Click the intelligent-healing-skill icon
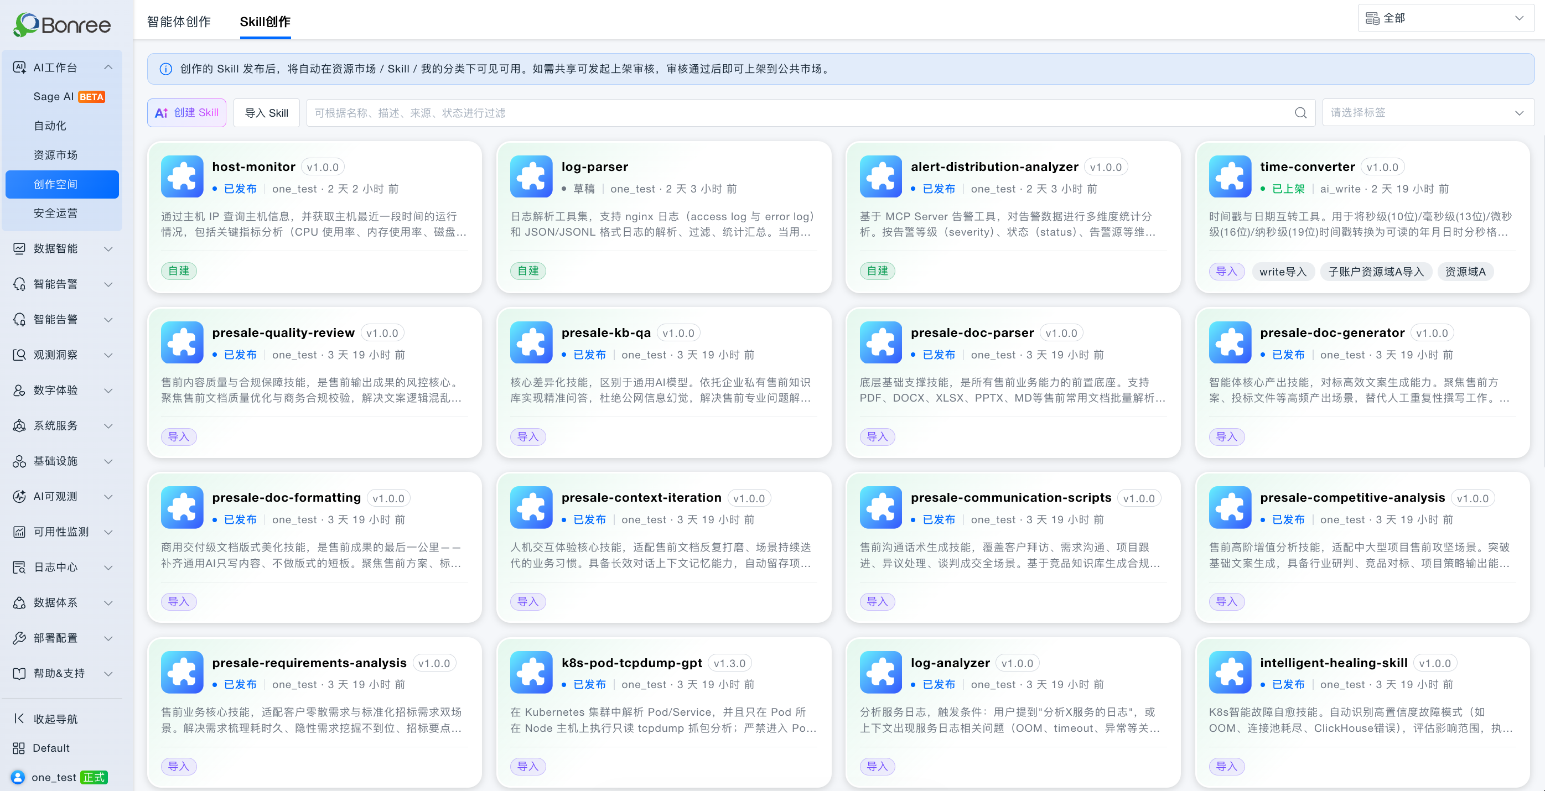This screenshot has height=791, width=1545. coord(1230,672)
